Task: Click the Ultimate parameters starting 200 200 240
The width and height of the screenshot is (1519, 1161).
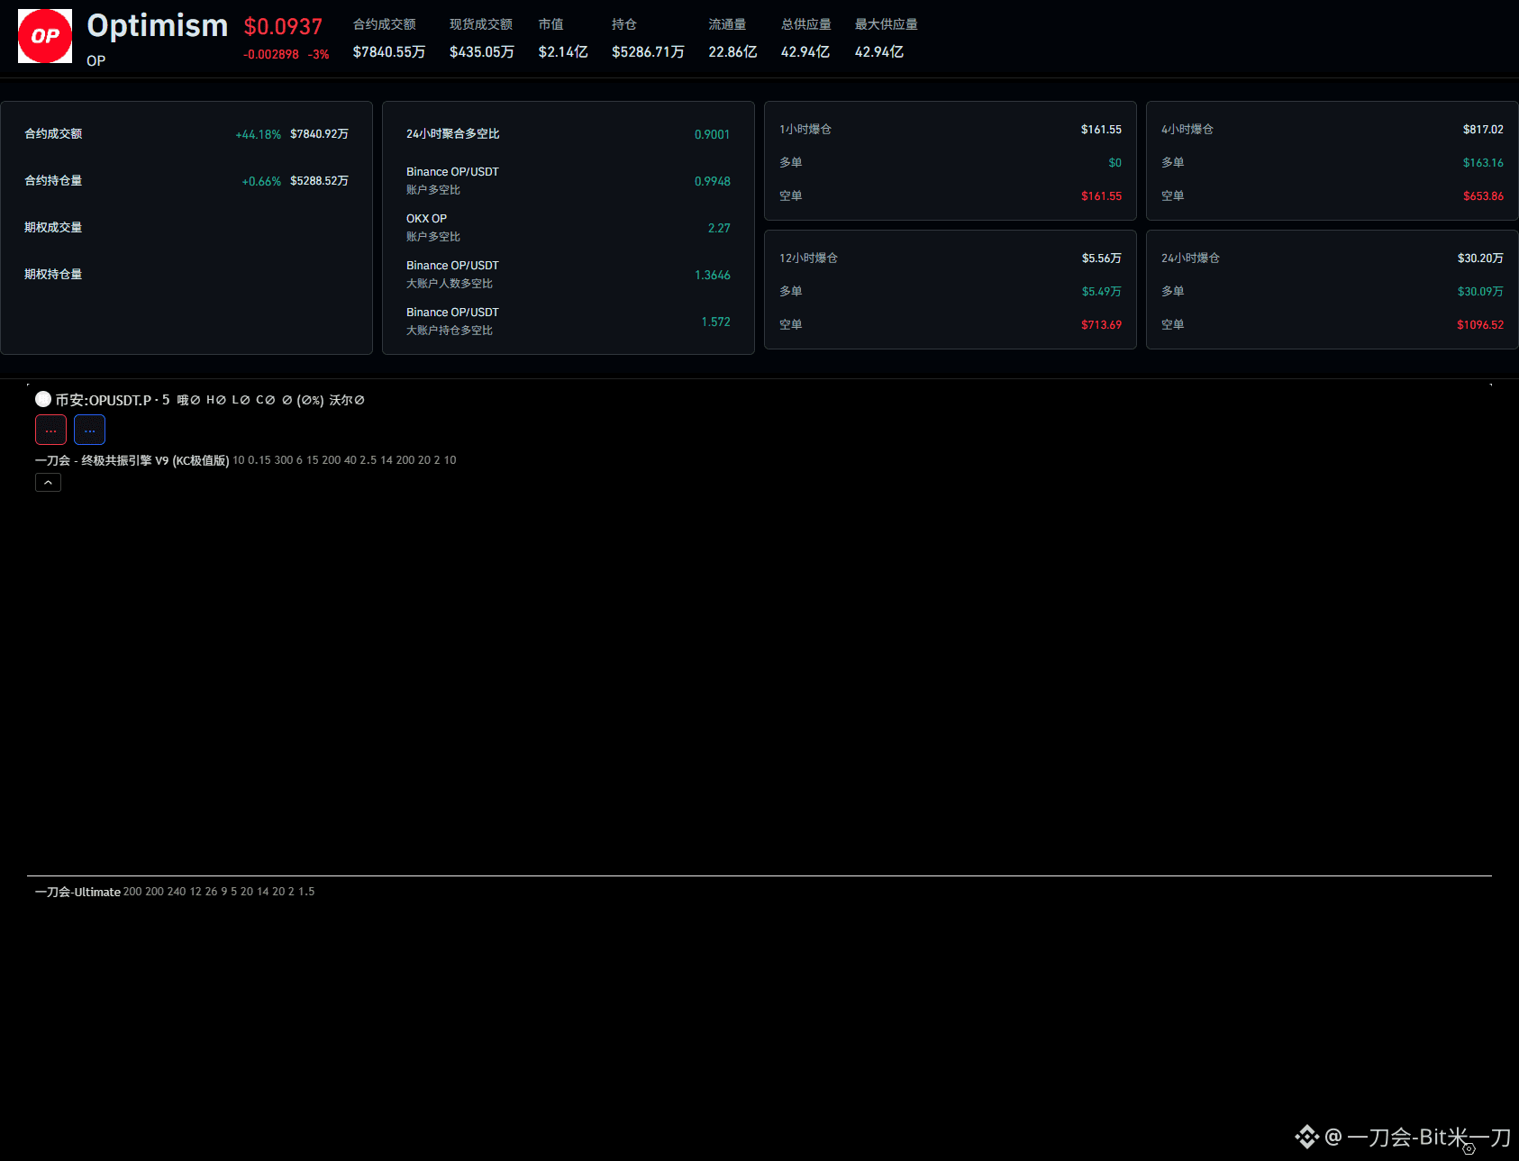Action: tap(219, 892)
